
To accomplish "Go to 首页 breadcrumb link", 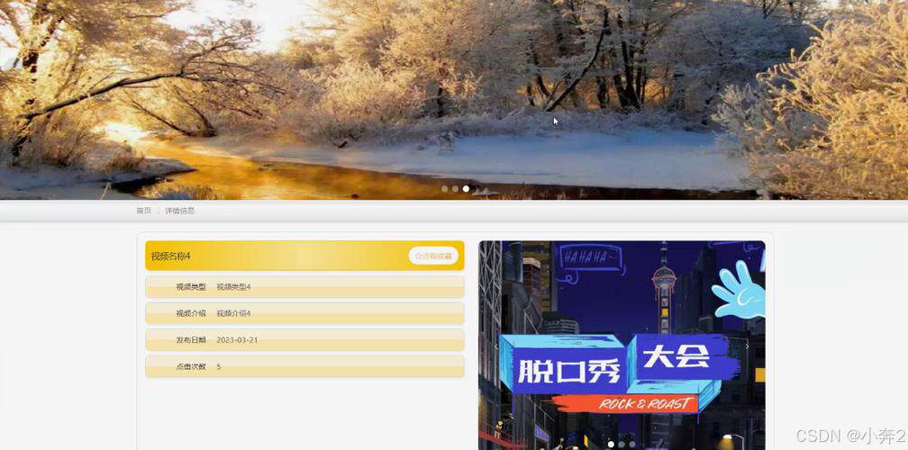I will 143,211.
